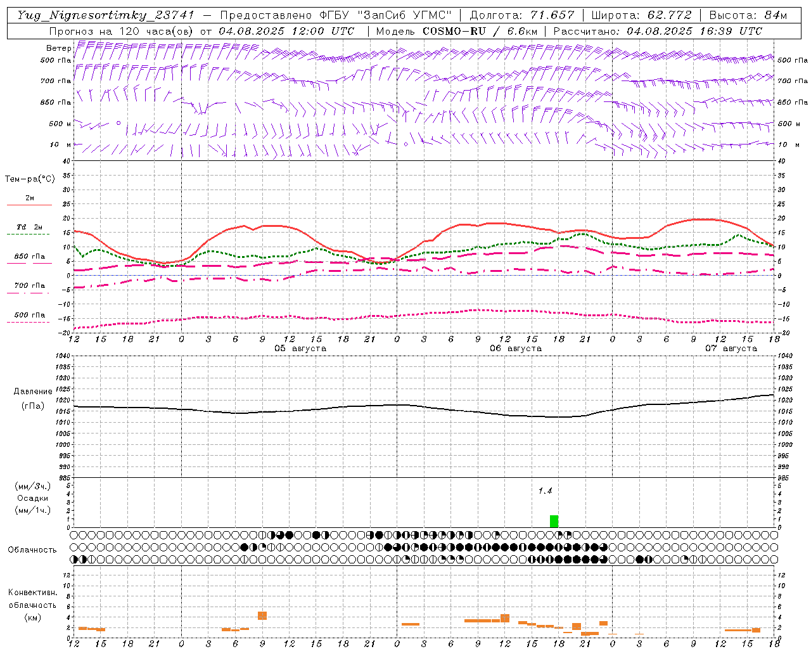Click the '06 августа' date label
811x649 pixels.
(516, 349)
